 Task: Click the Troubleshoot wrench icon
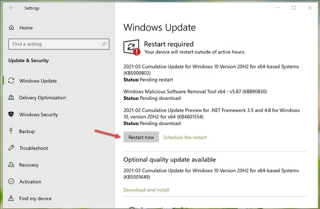pyautogui.click(x=11, y=148)
